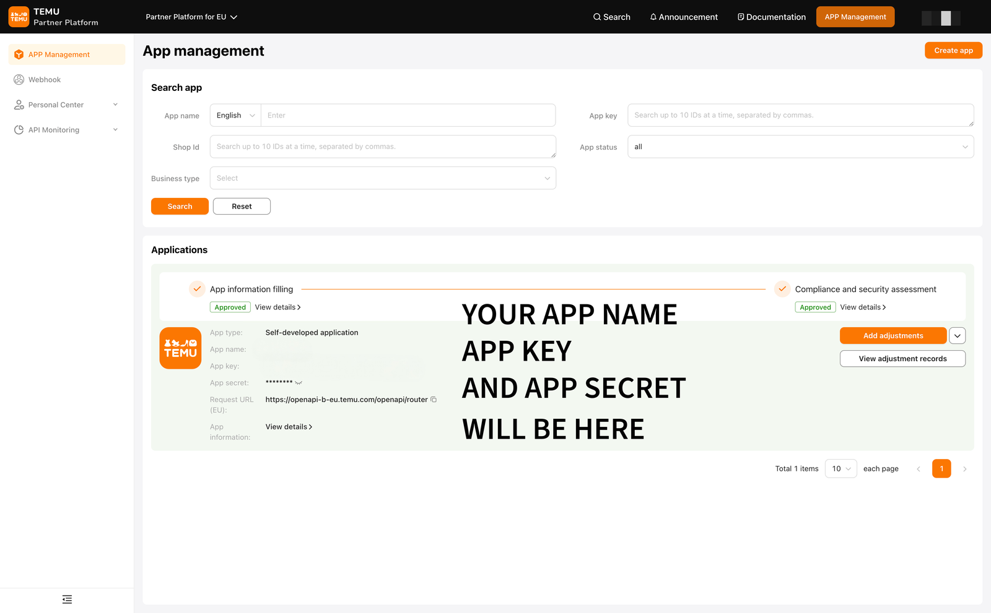Open Announcement bell in top bar
The height and width of the screenshot is (613, 991).
[684, 17]
